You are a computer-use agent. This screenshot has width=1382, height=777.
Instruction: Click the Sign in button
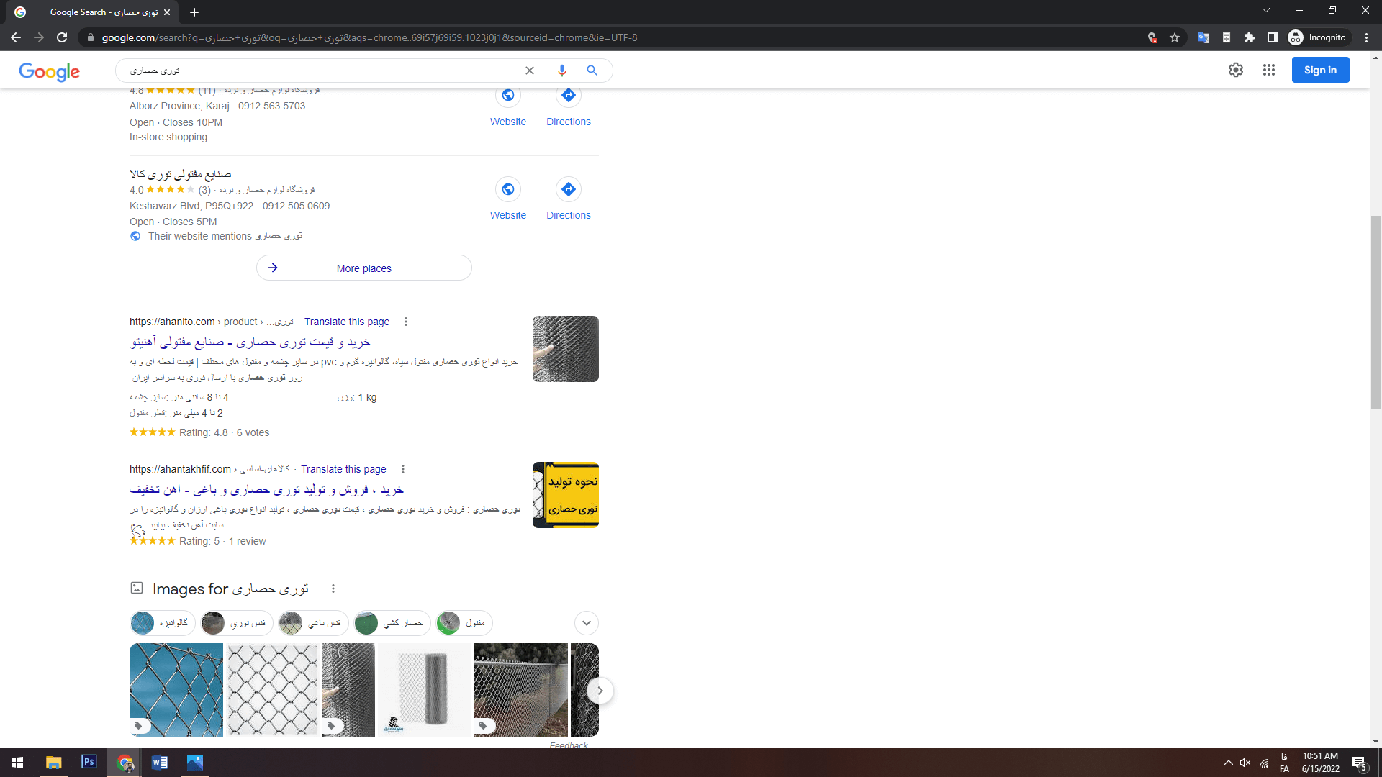click(x=1320, y=70)
